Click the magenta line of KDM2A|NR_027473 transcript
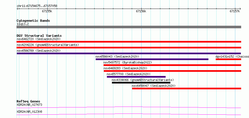Viewport: 249px width, 118px height. (129, 107)
